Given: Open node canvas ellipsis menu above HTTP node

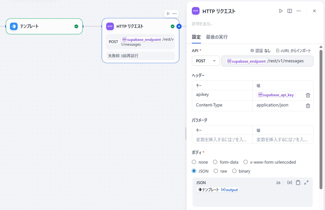Looking at the screenshot, I should point(175,14).
